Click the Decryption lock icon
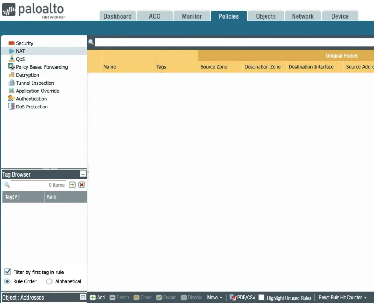Image resolution: width=374 pixels, height=303 pixels. point(11,75)
